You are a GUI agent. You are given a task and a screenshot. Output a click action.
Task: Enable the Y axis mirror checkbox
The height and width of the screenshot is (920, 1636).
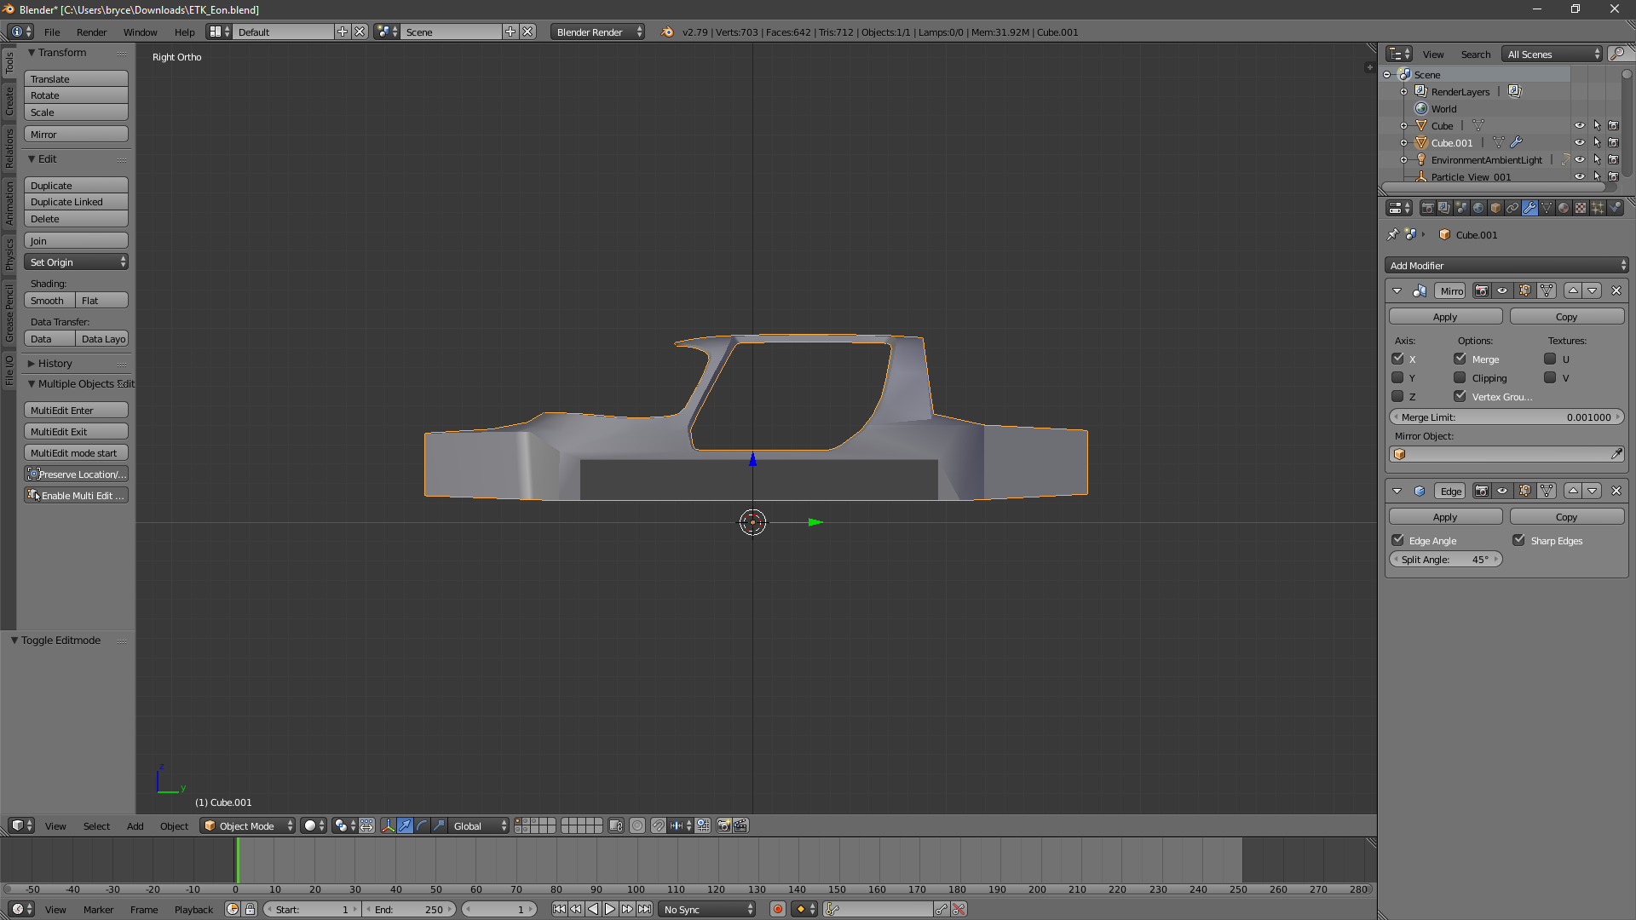tap(1397, 377)
